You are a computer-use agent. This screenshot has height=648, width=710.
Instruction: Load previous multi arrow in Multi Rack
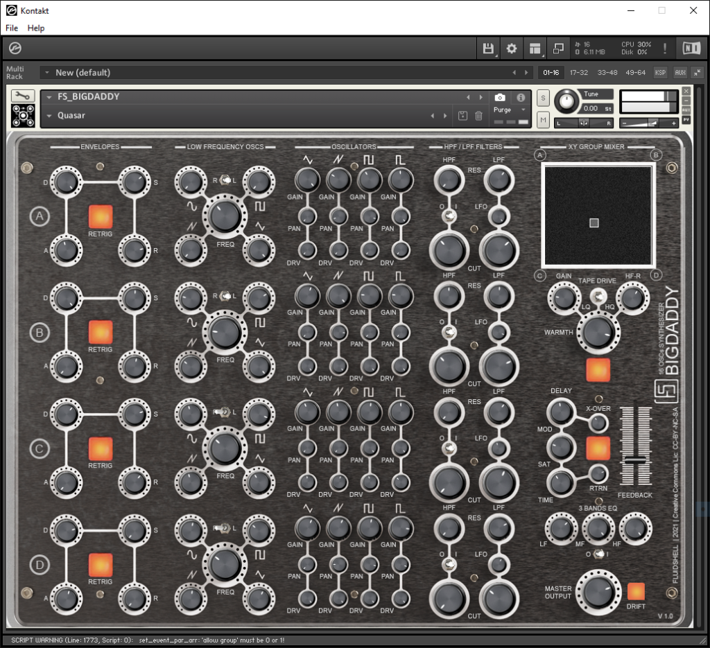(514, 72)
